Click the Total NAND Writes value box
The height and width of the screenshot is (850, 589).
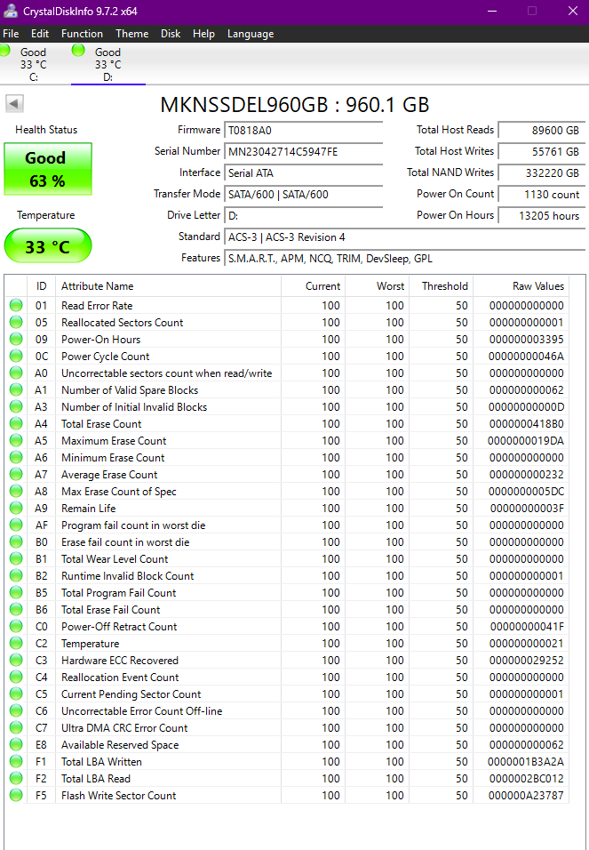540,172
